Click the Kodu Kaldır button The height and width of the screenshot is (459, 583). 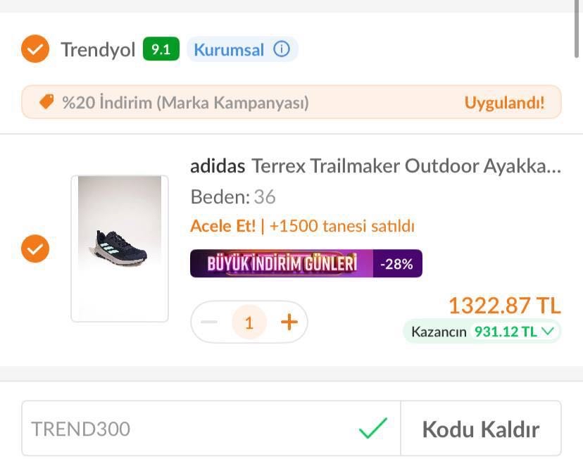(480, 429)
